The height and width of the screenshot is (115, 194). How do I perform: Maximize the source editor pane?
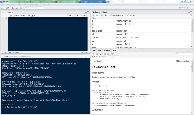tap(88, 12)
